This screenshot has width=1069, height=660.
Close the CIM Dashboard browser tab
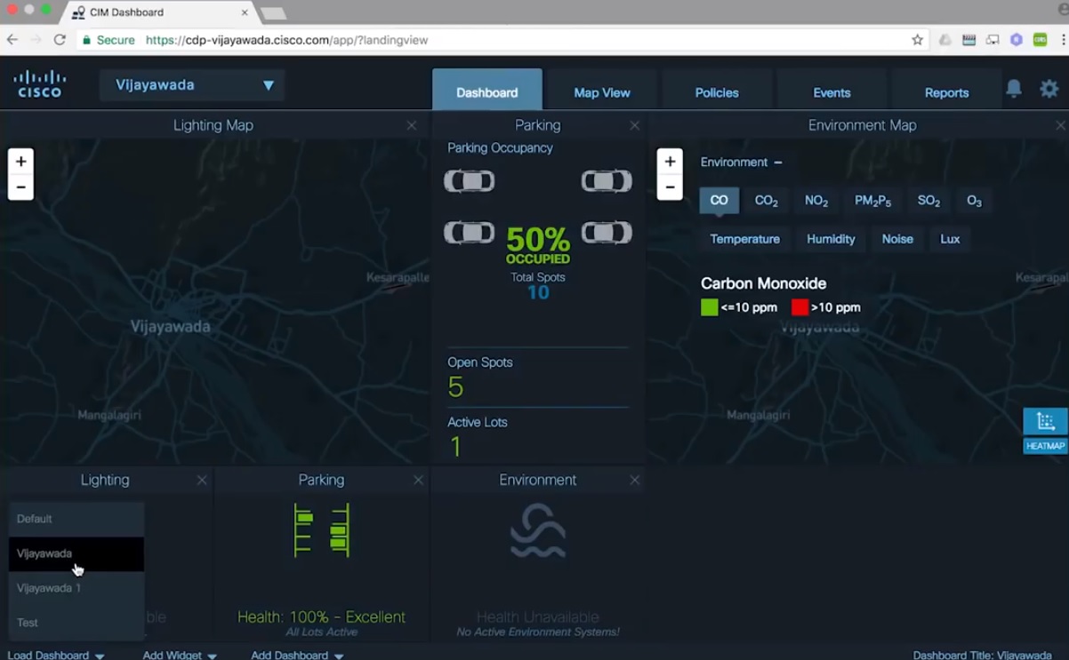tap(245, 12)
